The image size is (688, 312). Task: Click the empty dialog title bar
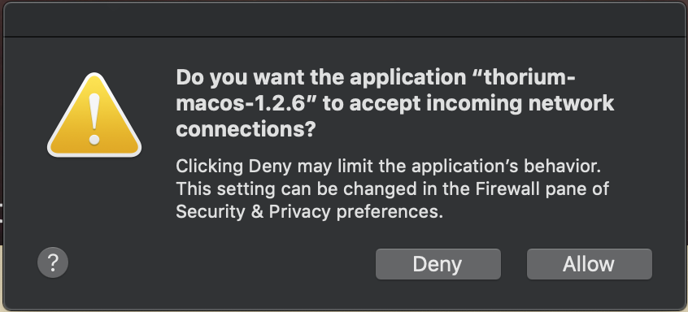pos(344,19)
